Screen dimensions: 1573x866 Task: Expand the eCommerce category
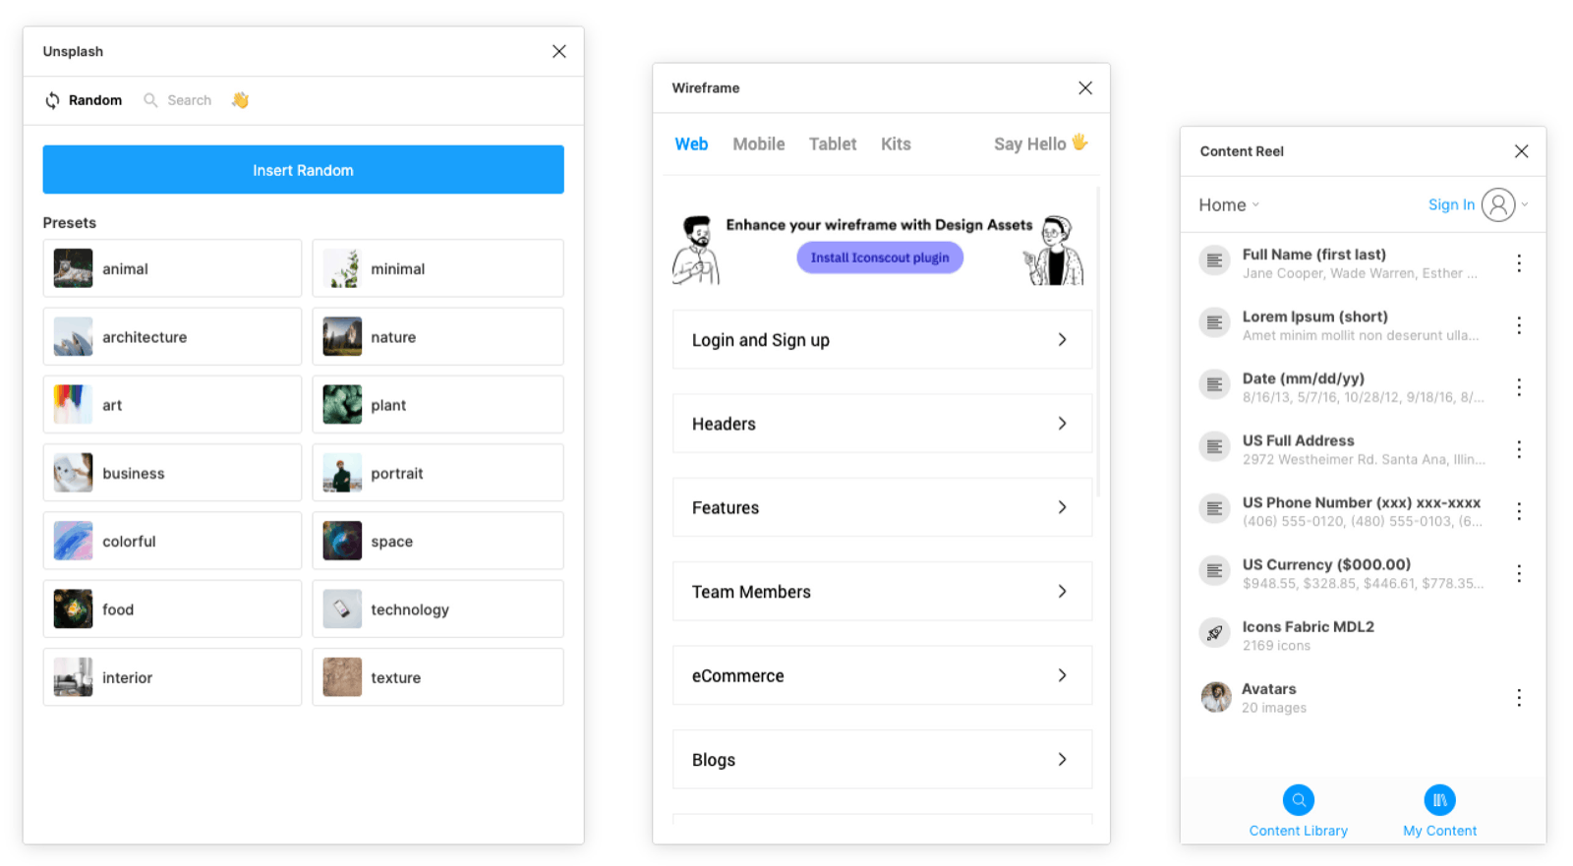pyautogui.click(x=882, y=675)
